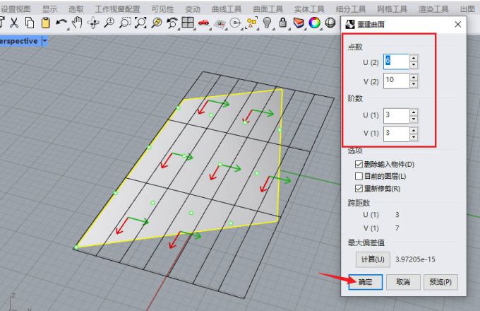
Task: Decrease 阶数 V with down spinner
Action: (x=414, y=137)
